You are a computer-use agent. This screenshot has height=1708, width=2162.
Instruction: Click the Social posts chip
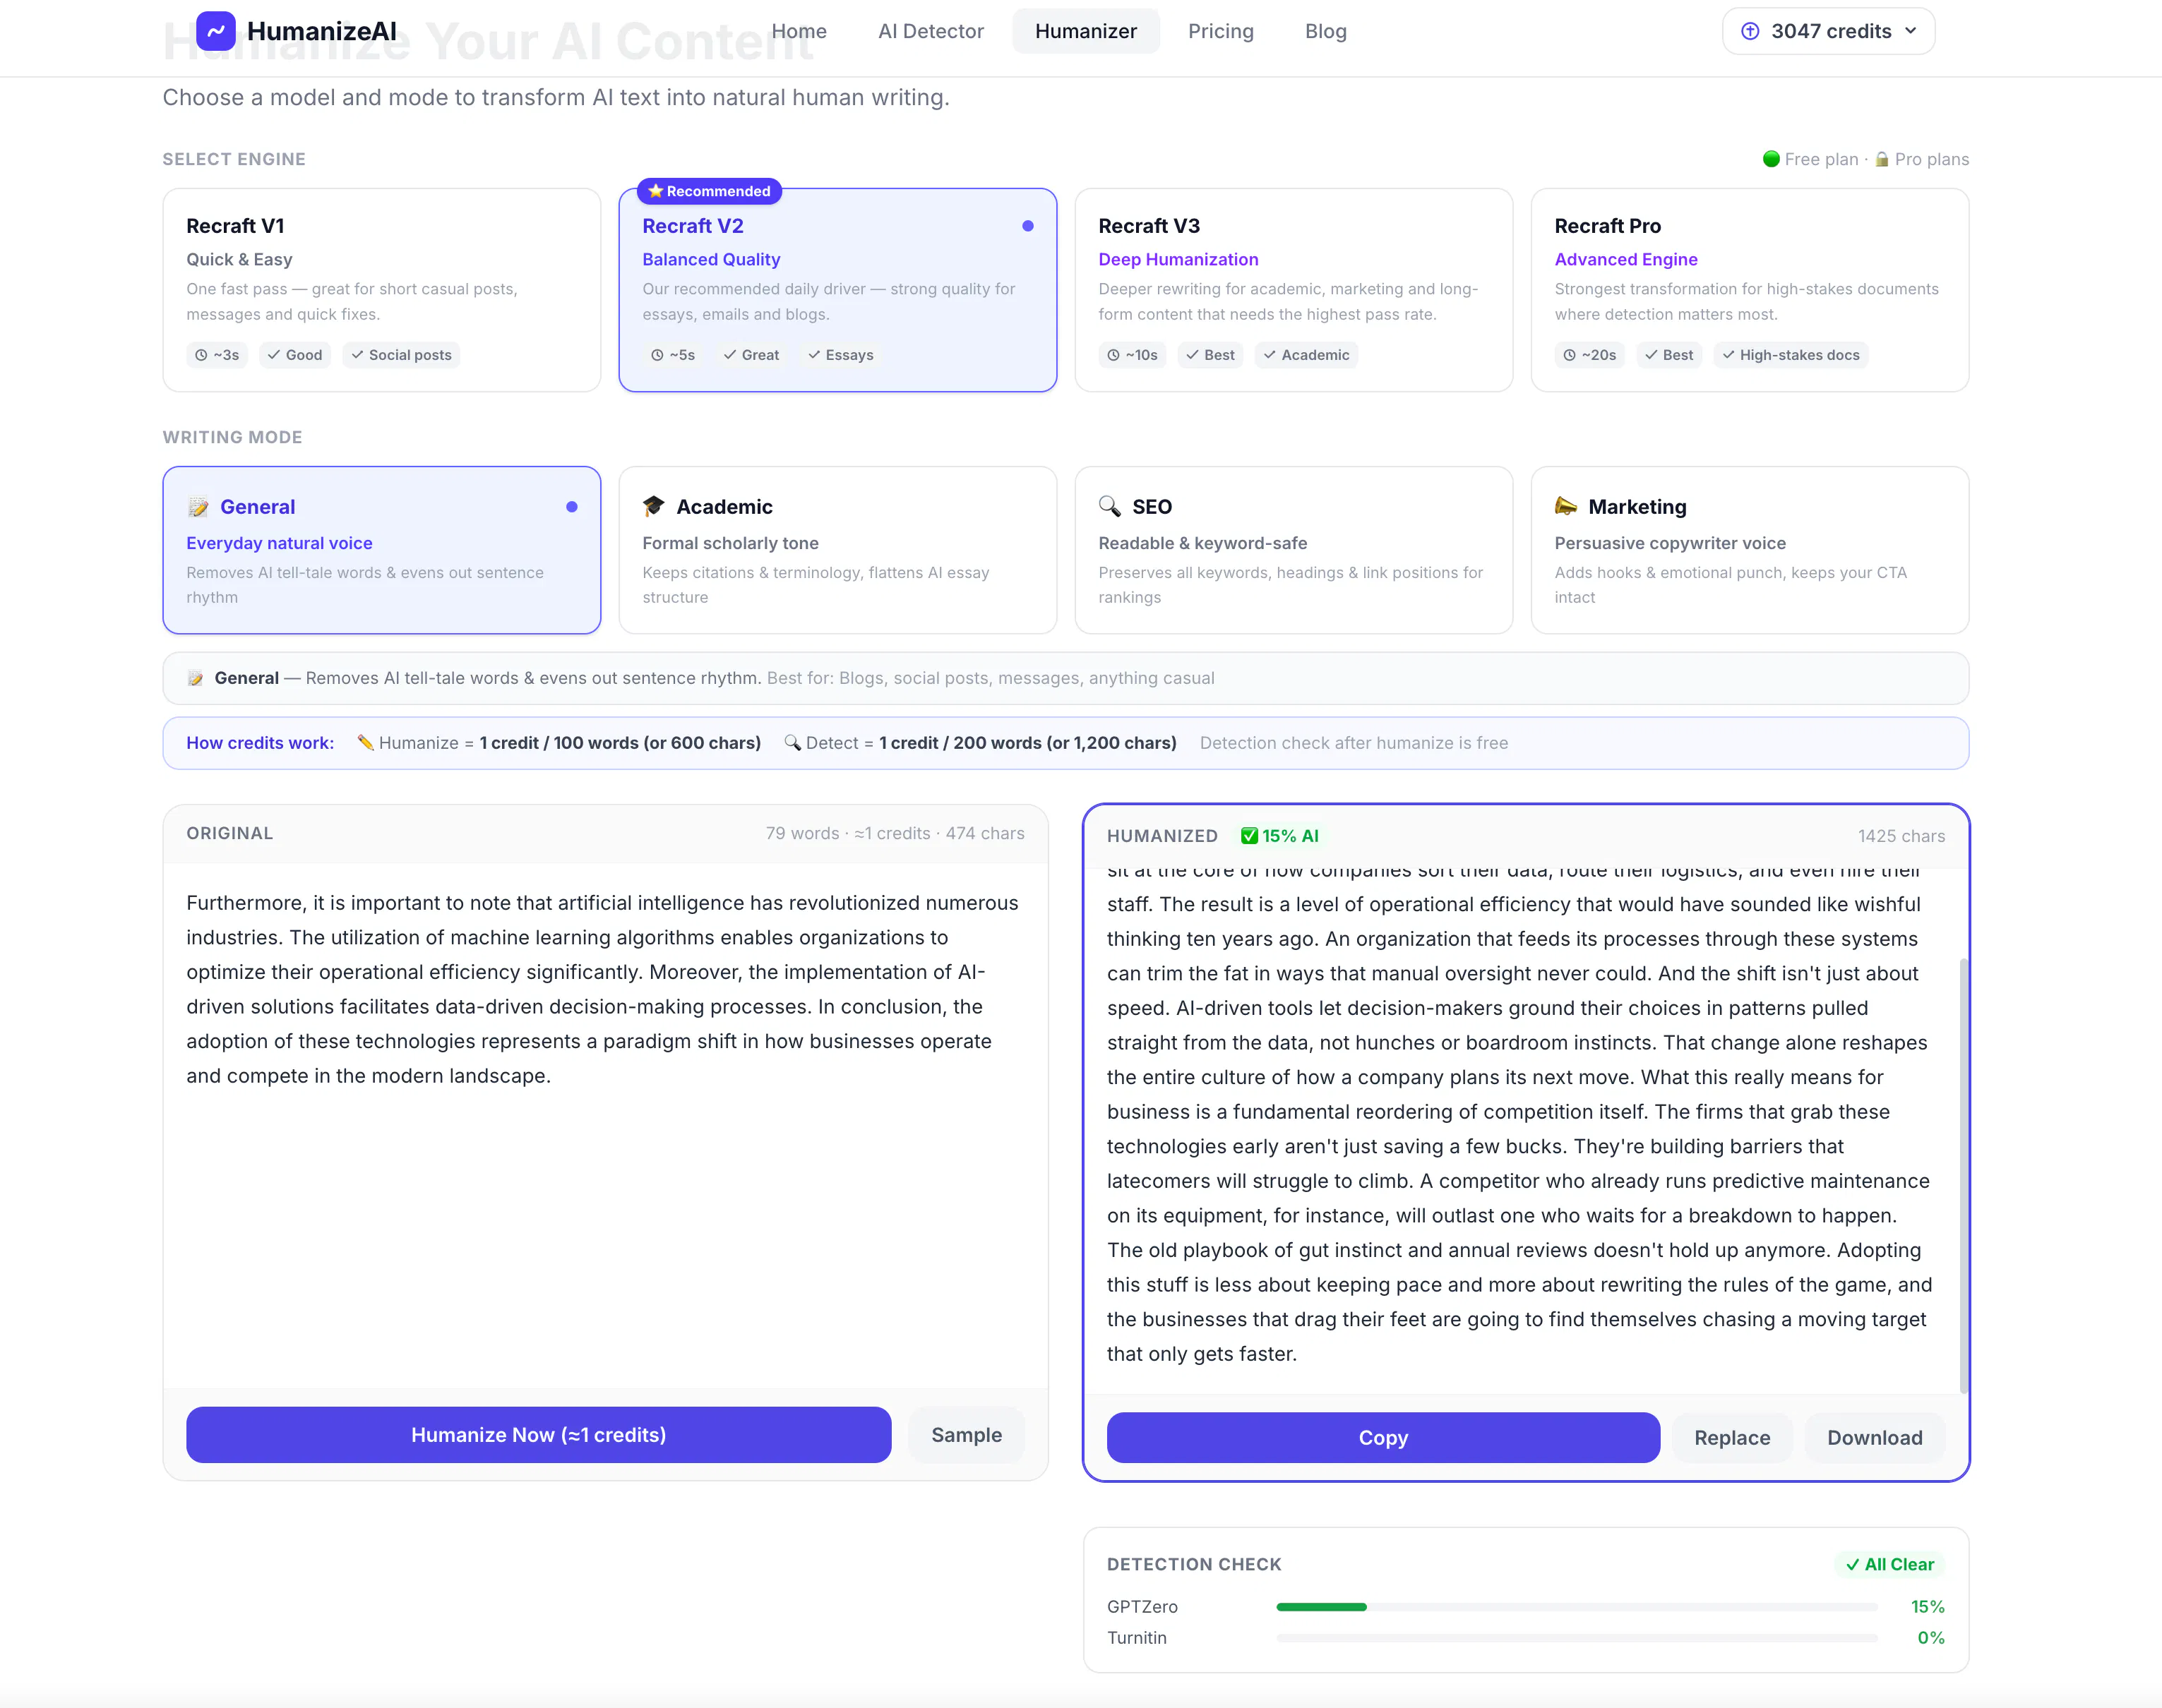coord(401,355)
